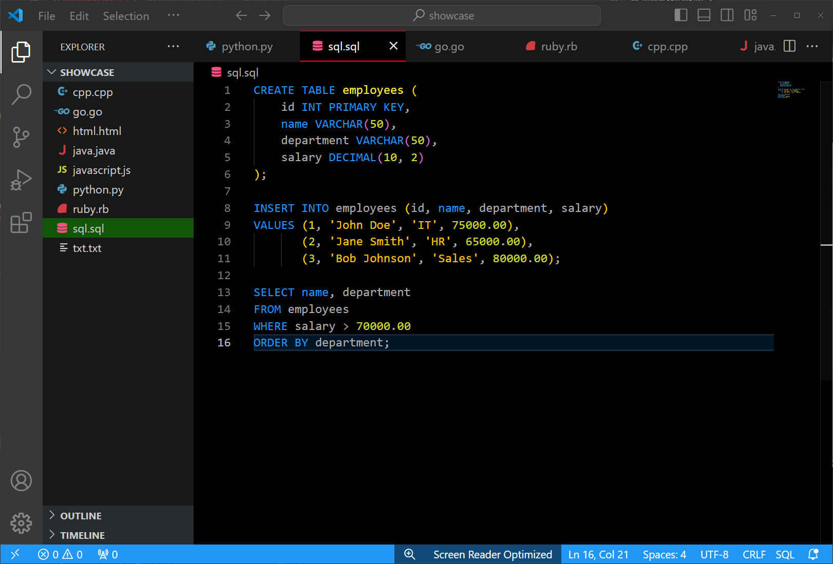Open problems errors and warnings indicator
The image size is (833, 564).
click(60, 554)
